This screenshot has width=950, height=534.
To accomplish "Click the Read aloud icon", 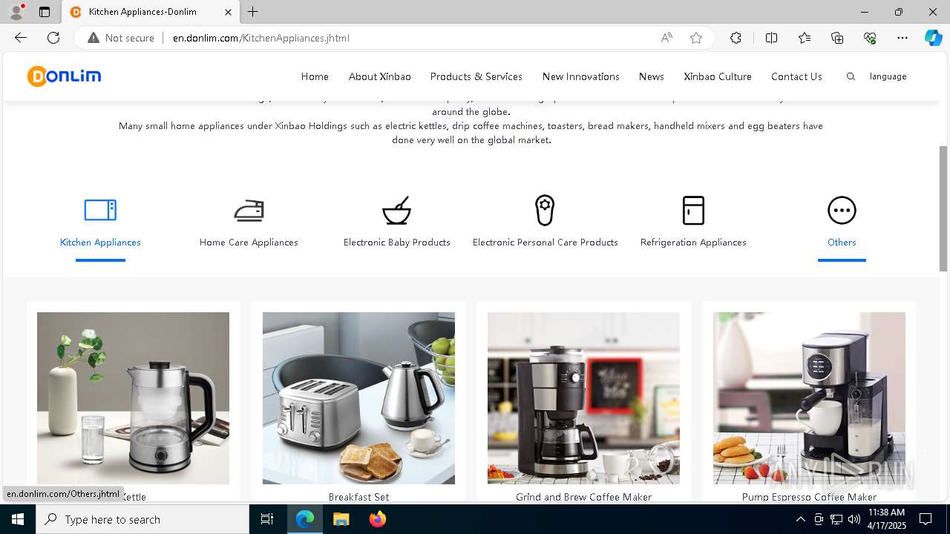I will pyautogui.click(x=666, y=38).
